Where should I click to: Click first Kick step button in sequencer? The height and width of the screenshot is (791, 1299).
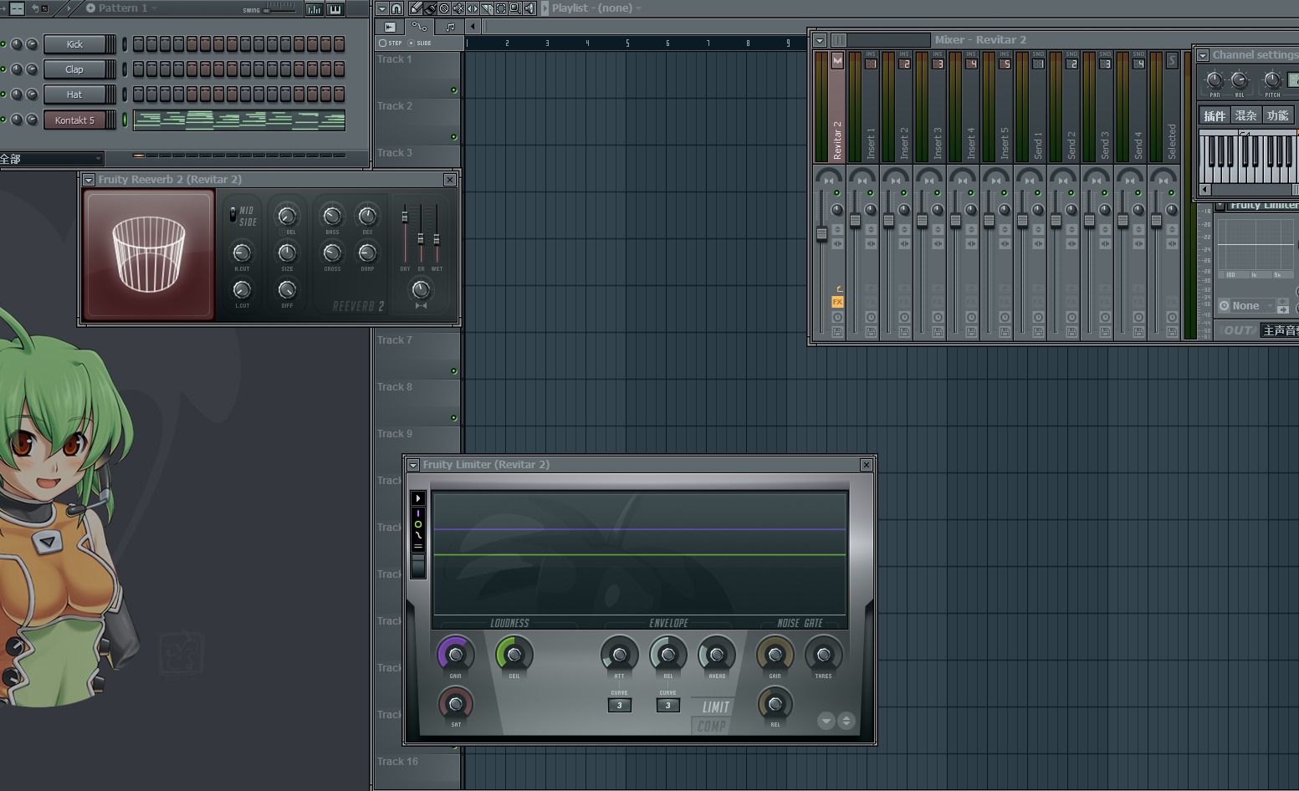point(138,43)
